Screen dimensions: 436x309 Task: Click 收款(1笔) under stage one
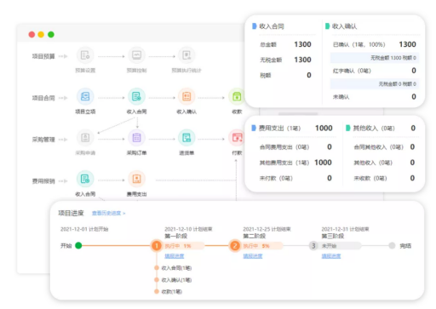pos(171,291)
